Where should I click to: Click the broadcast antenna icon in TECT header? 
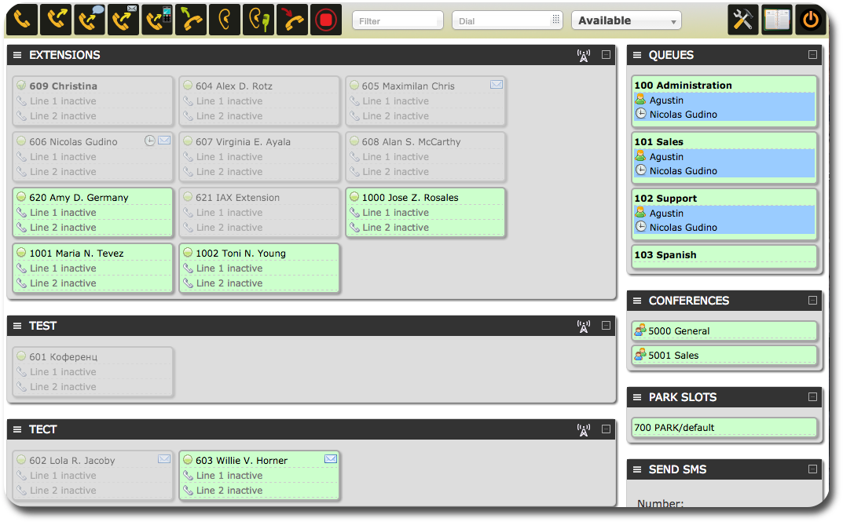[x=583, y=429]
